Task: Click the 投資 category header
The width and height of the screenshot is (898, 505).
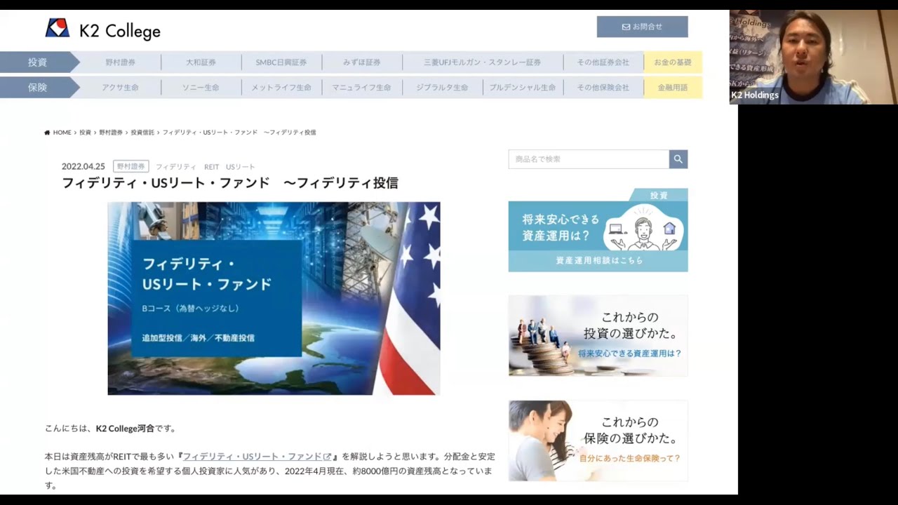Action: (38, 62)
